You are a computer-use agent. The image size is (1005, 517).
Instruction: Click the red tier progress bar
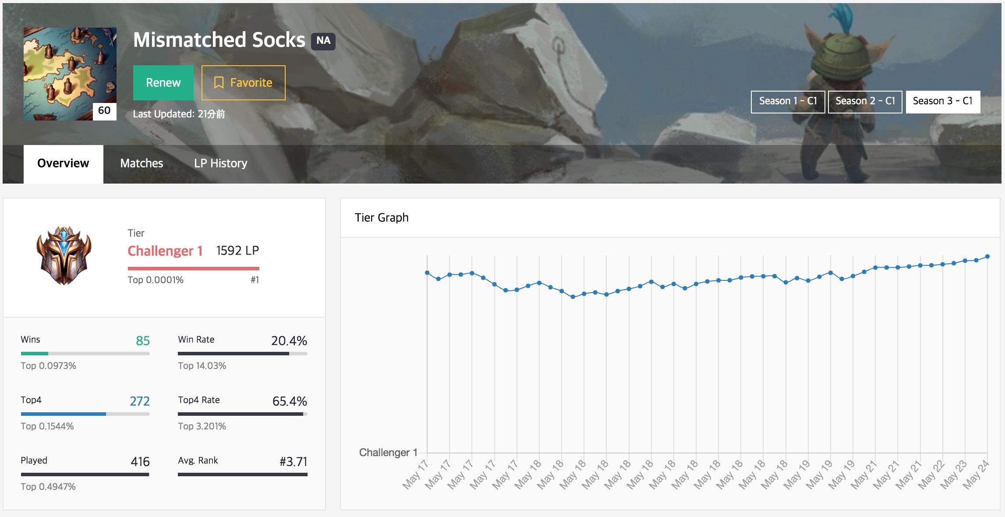click(193, 268)
